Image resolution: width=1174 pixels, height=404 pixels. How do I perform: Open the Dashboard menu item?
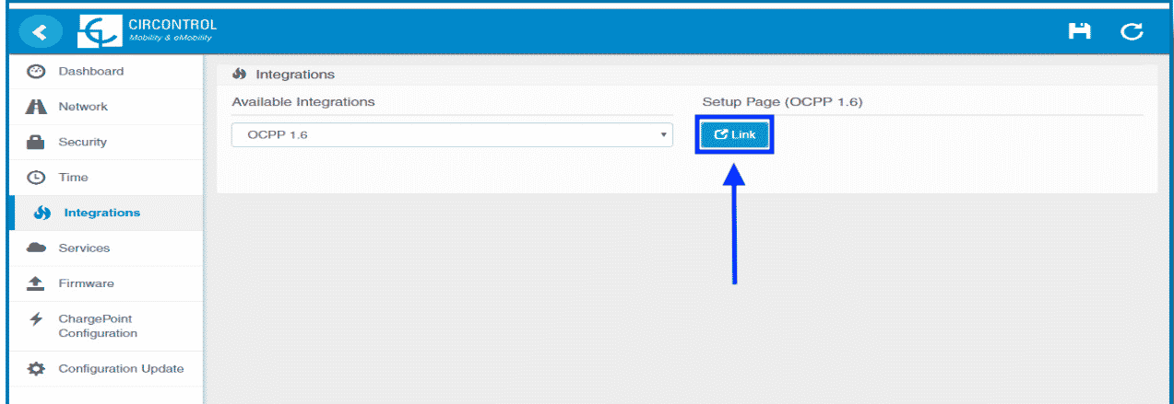(106, 72)
